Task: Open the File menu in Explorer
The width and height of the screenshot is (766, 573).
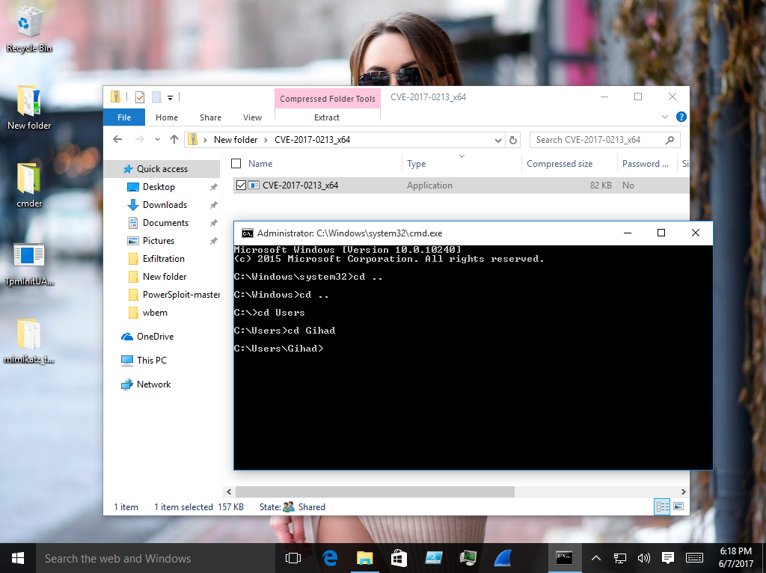Action: (124, 117)
